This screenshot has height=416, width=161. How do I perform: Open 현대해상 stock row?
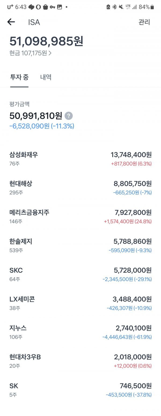point(80,188)
